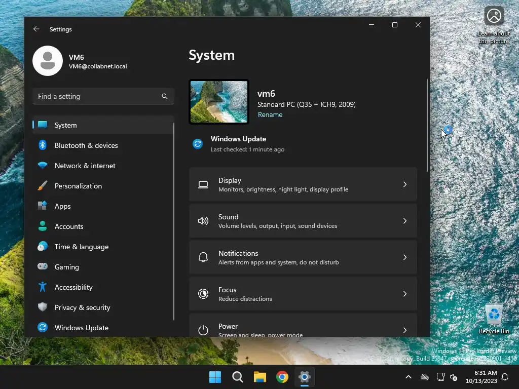Open the Windows Start menu
The image size is (519, 389).
[x=215, y=377]
